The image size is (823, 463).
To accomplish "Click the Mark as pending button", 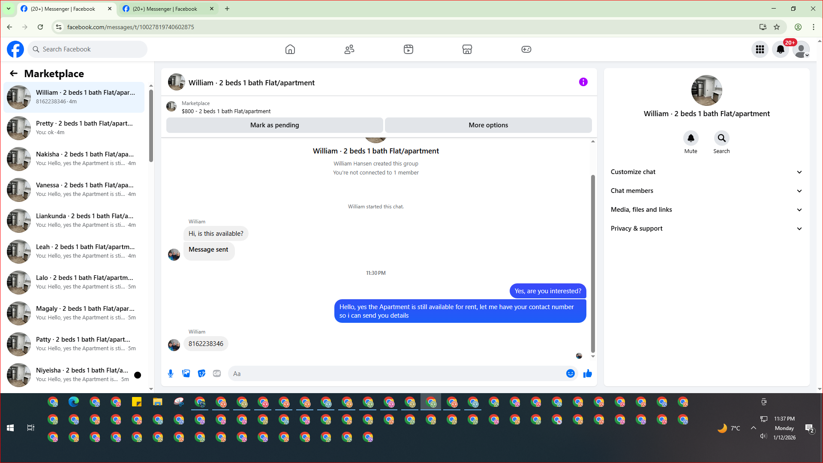I will coord(274,125).
